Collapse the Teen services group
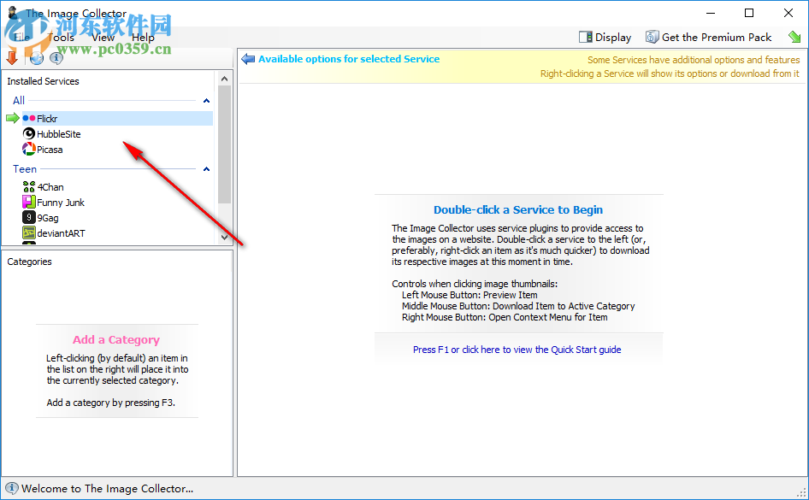 click(x=206, y=169)
